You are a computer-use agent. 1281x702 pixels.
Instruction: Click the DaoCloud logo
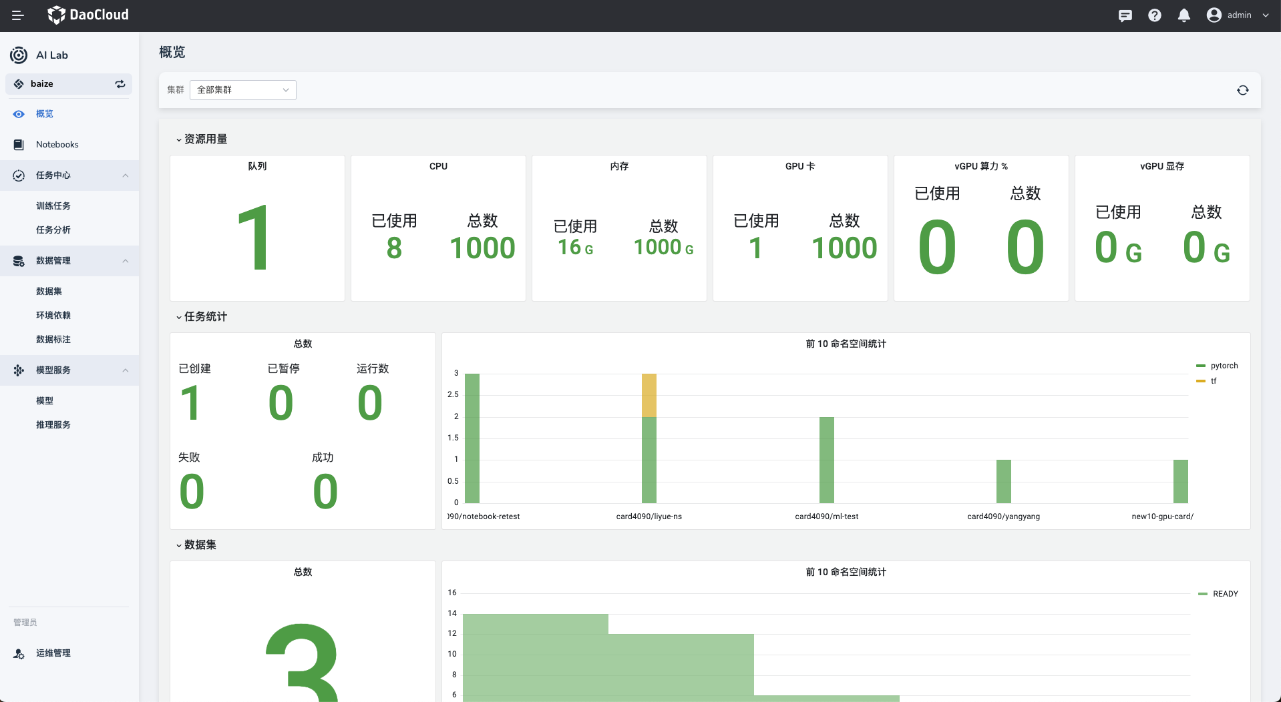(88, 15)
